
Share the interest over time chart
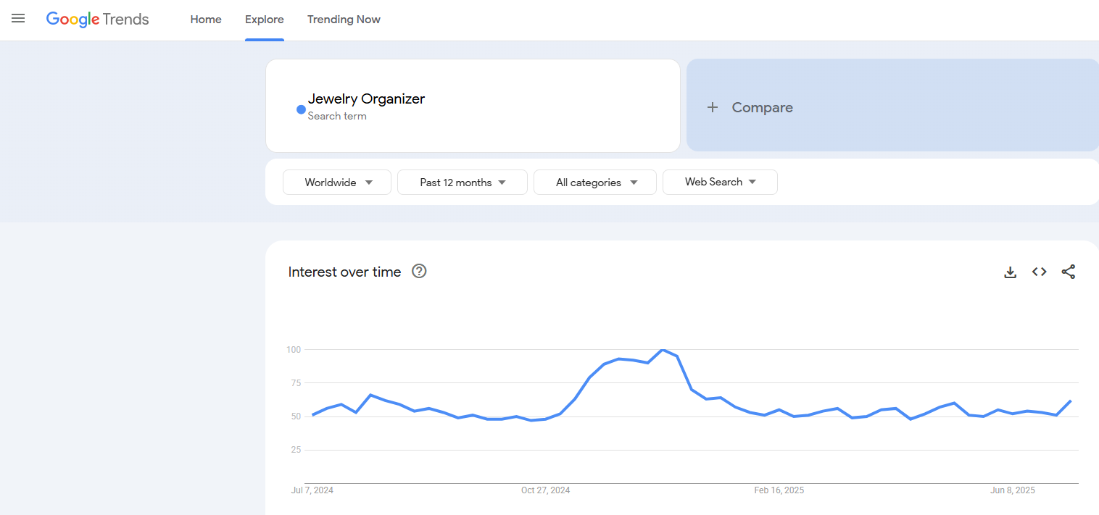tap(1068, 272)
